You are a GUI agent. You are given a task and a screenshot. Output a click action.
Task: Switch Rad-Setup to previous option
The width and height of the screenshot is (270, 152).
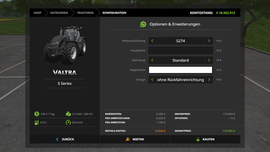(152, 60)
